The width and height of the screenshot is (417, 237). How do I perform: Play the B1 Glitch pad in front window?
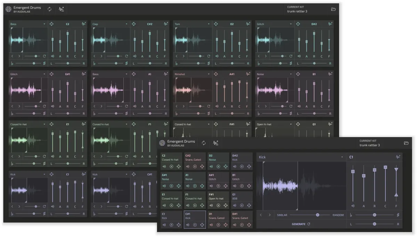(x=242, y=186)
